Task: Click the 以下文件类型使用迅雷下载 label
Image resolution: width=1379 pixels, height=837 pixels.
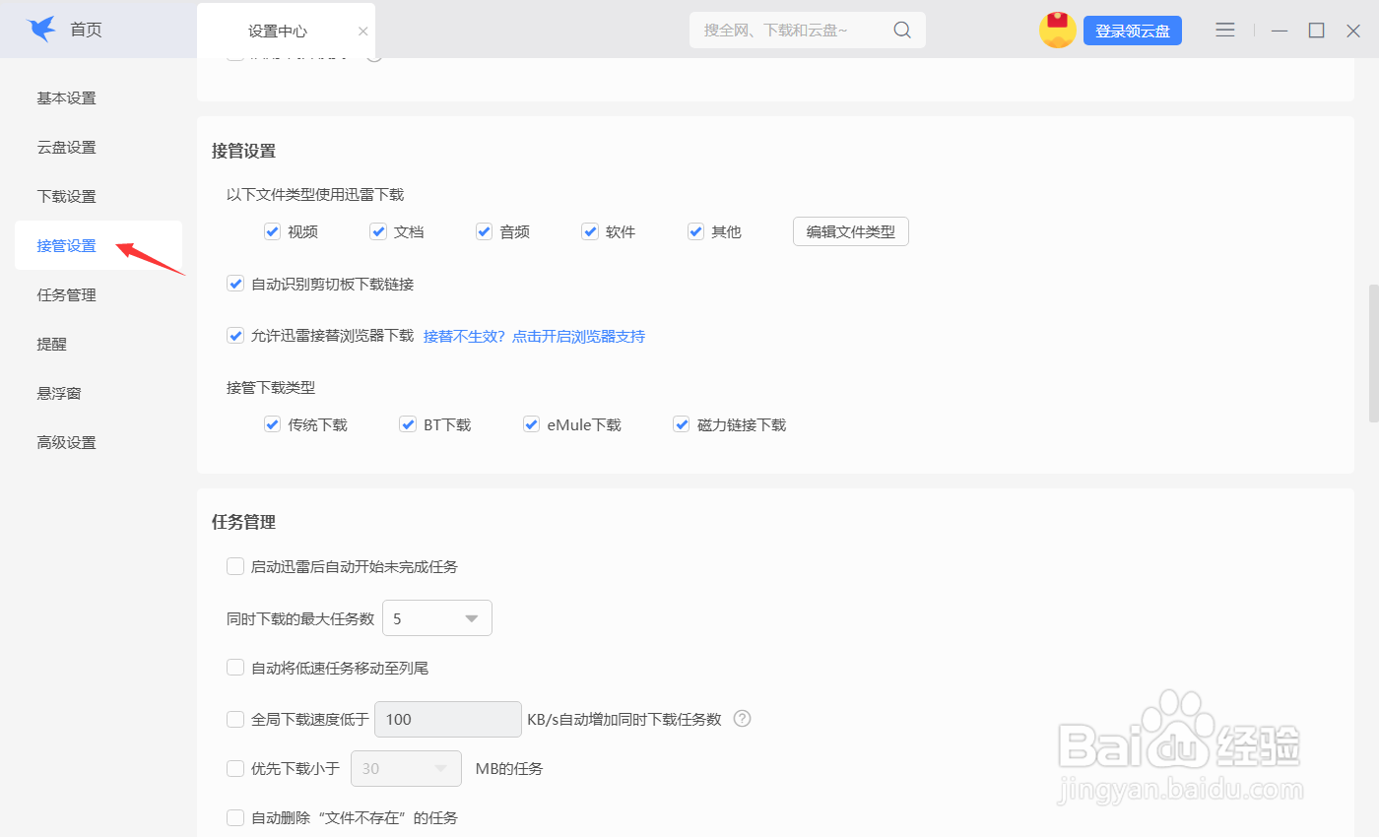Action: 315,195
